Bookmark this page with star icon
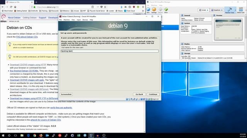Image resolution: width=247 pixels, height=138 pixels. [x=105, y=7]
